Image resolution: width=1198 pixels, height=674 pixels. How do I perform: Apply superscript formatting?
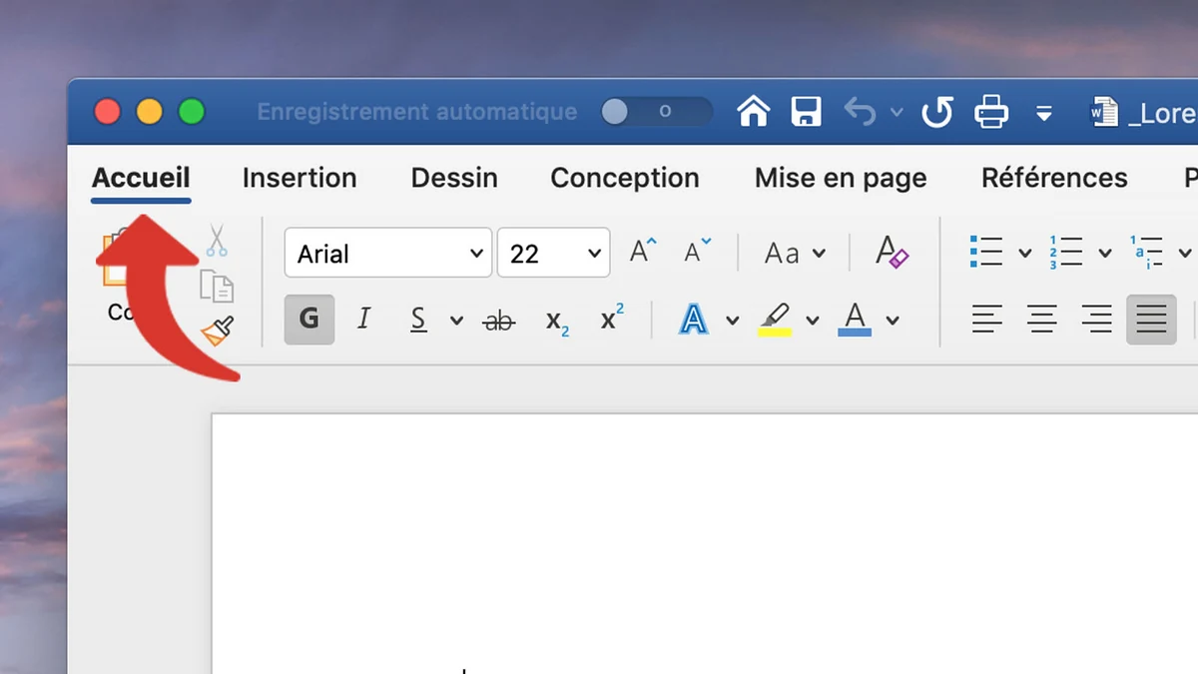(611, 318)
